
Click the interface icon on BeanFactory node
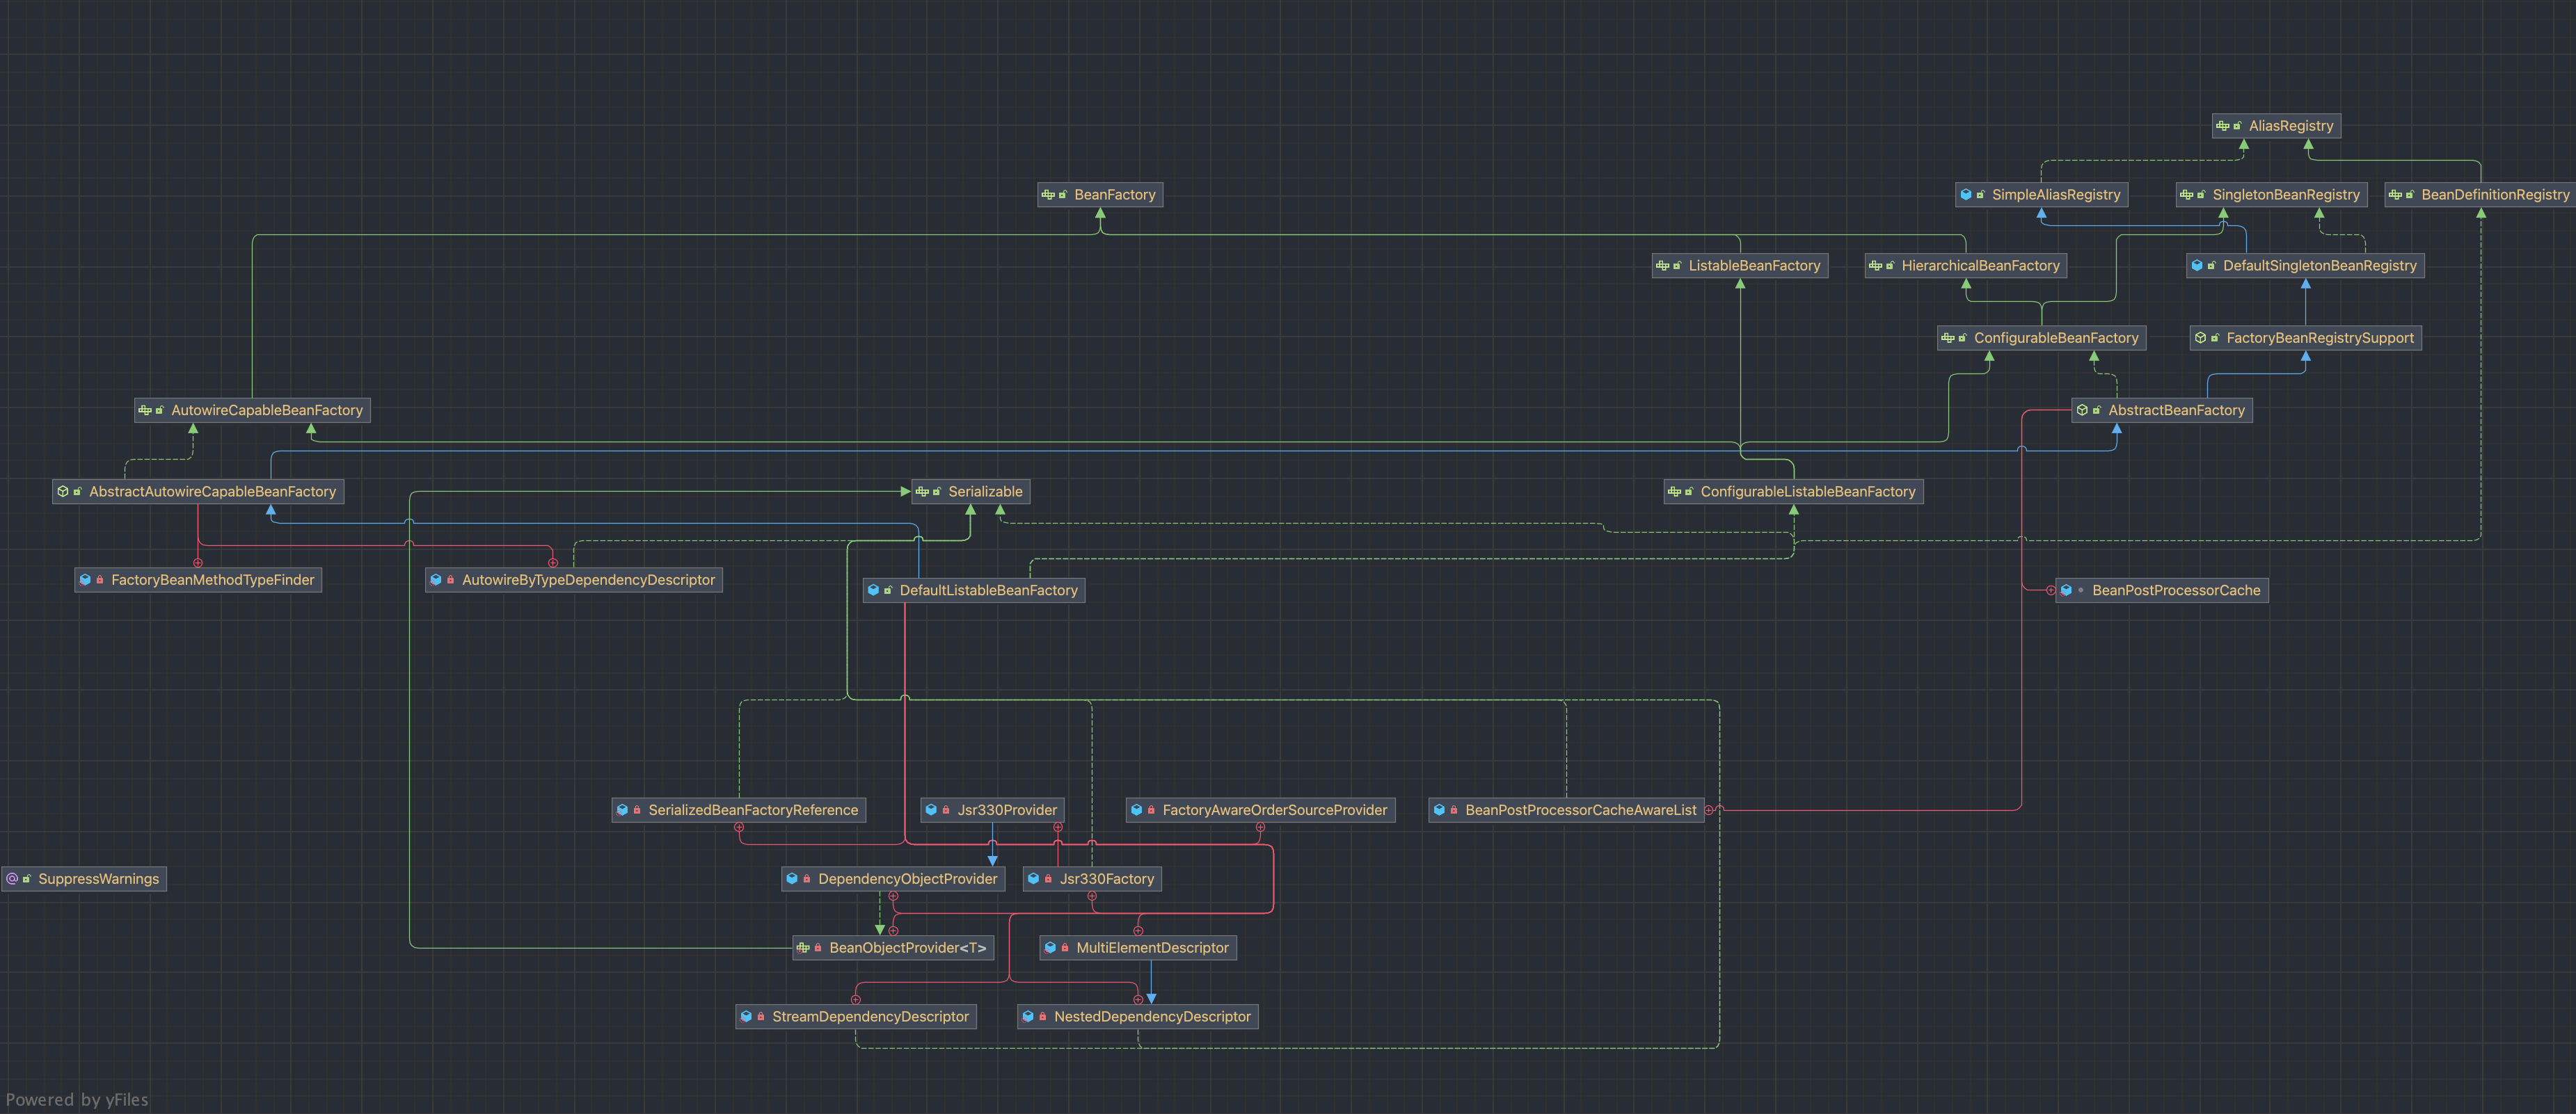[x=1047, y=195]
